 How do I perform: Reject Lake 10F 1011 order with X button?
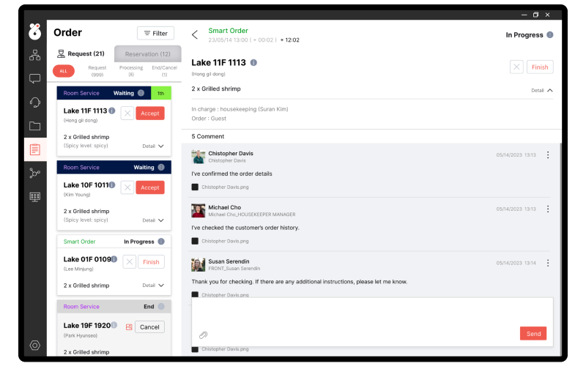coord(127,187)
